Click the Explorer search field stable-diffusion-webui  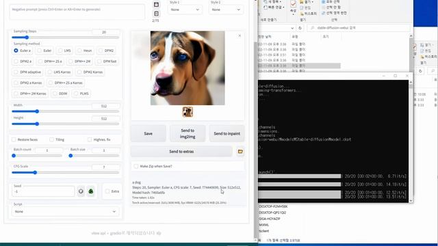coord(359,28)
